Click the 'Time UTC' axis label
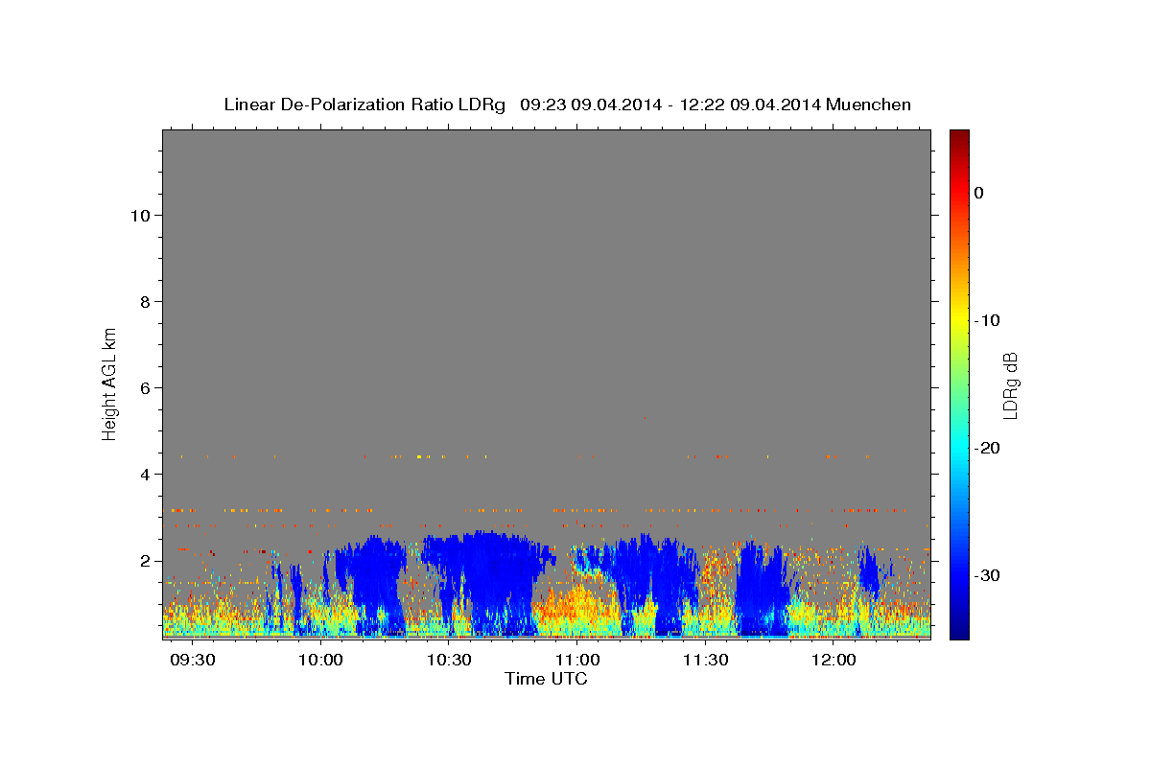Screen dimensions: 1151x767 [x=546, y=679]
